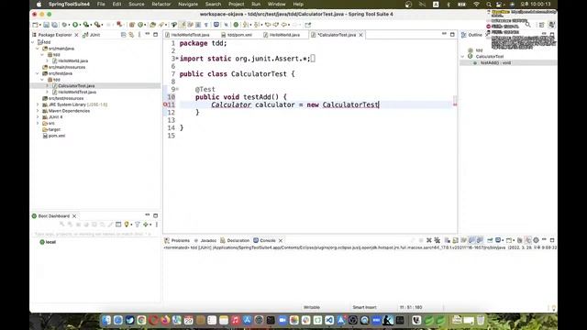Click the Boot Dashboard filter text field
The height and width of the screenshot is (330, 587).
[x=95, y=234]
